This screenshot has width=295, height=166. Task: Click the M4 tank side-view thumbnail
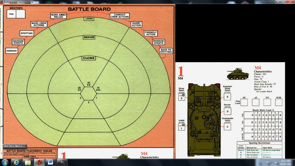[x=238, y=74]
